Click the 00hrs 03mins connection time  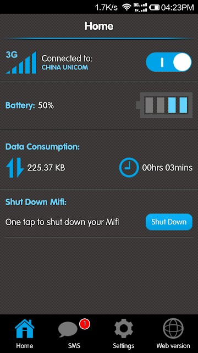167,168
